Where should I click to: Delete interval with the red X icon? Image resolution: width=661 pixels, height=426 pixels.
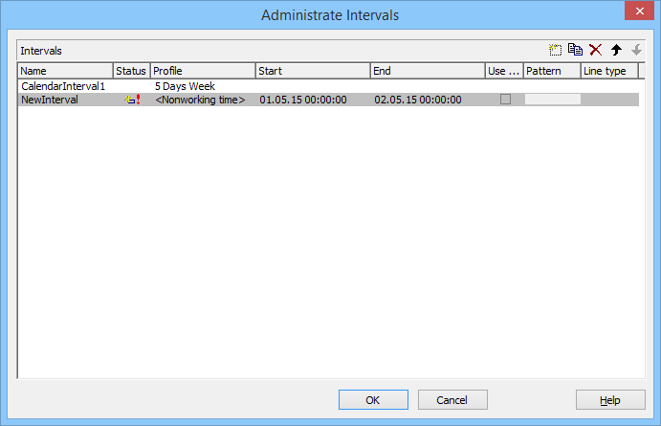pyautogui.click(x=596, y=50)
